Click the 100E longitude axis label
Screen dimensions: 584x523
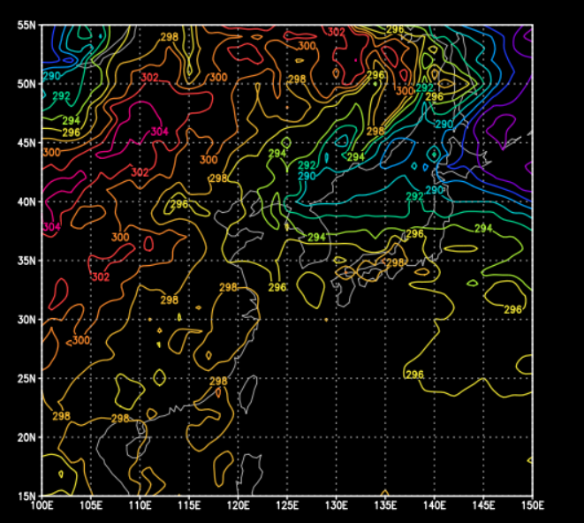pyautogui.click(x=42, y=506)
